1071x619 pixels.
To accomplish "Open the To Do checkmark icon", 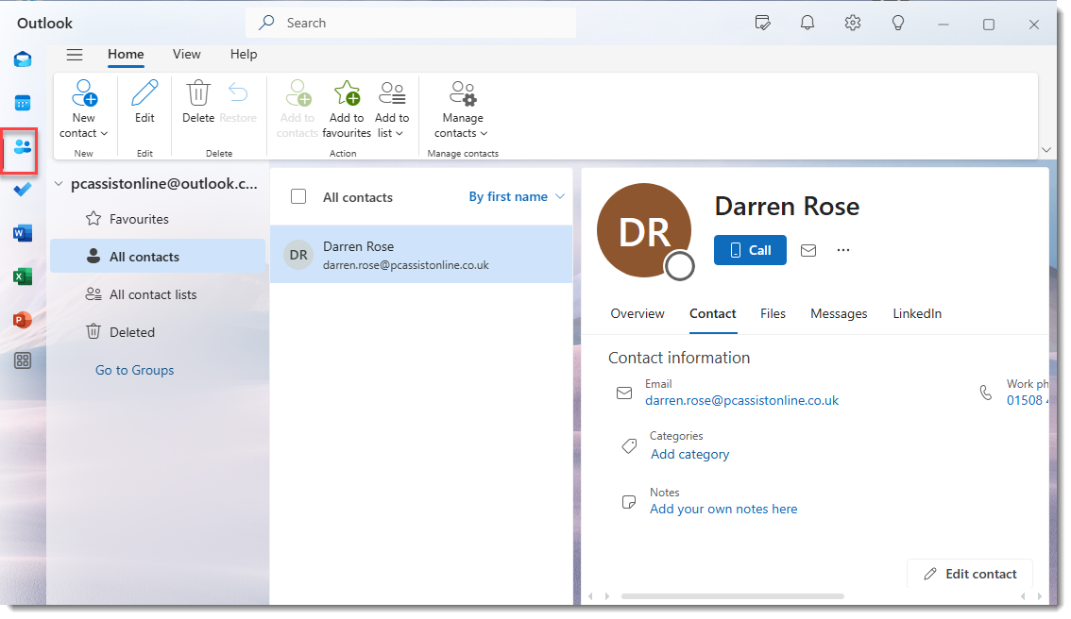I will (23, 189).
